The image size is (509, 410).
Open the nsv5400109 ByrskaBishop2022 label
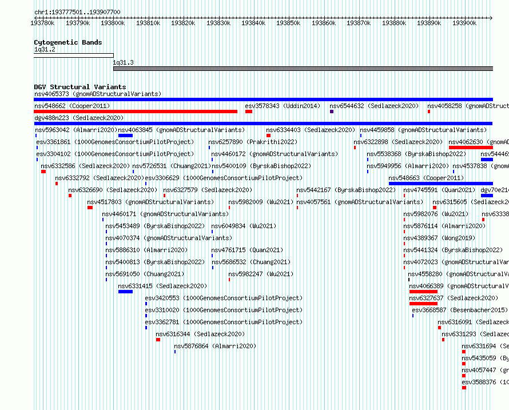261,166
